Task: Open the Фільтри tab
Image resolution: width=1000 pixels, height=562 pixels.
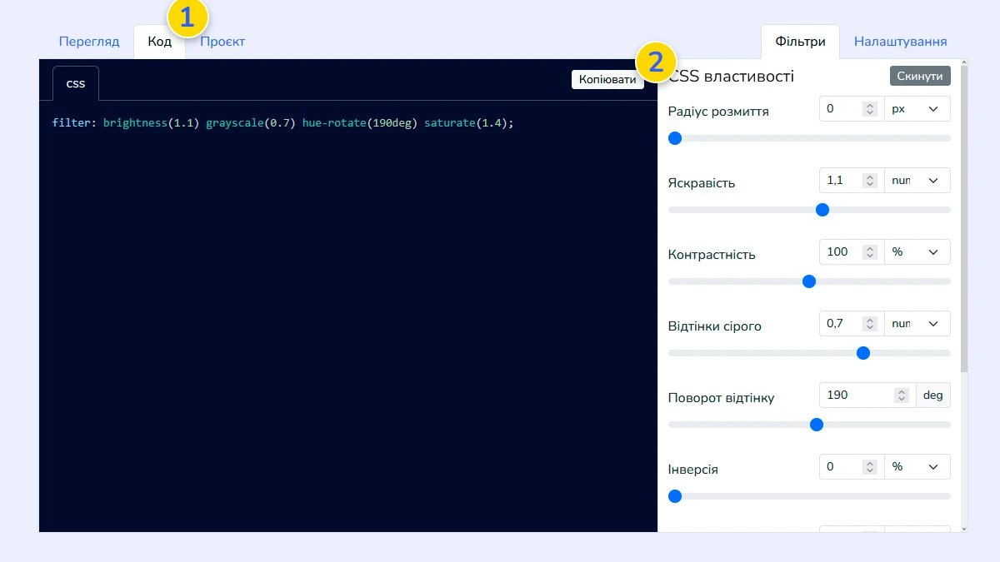Action: 800,42
